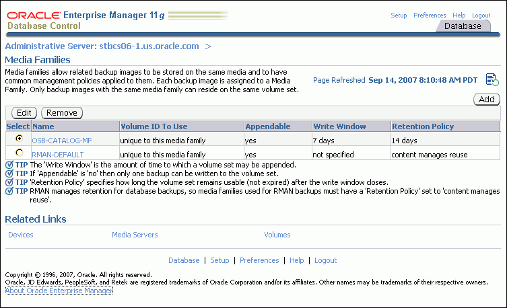Click the Edit button

[x=24, y=113]
